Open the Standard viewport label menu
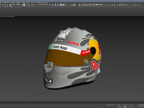 point(5,16)
